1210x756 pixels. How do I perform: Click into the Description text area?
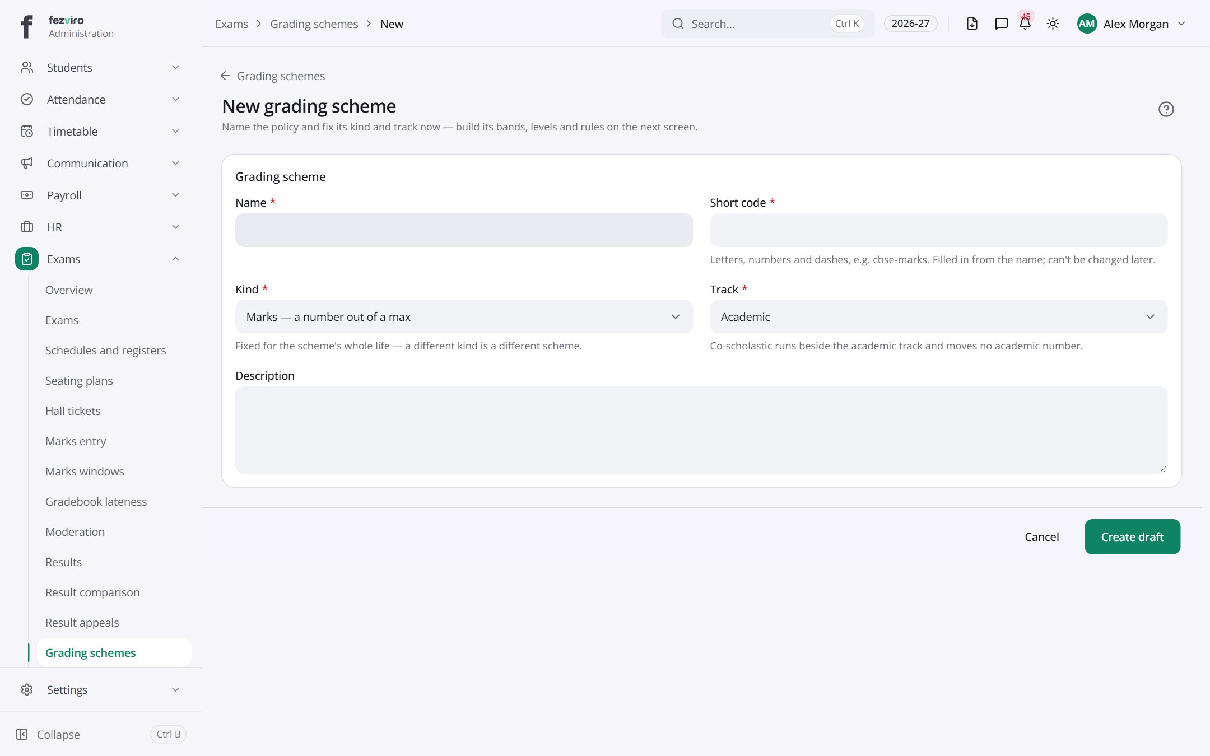click(x=701, y=430)
